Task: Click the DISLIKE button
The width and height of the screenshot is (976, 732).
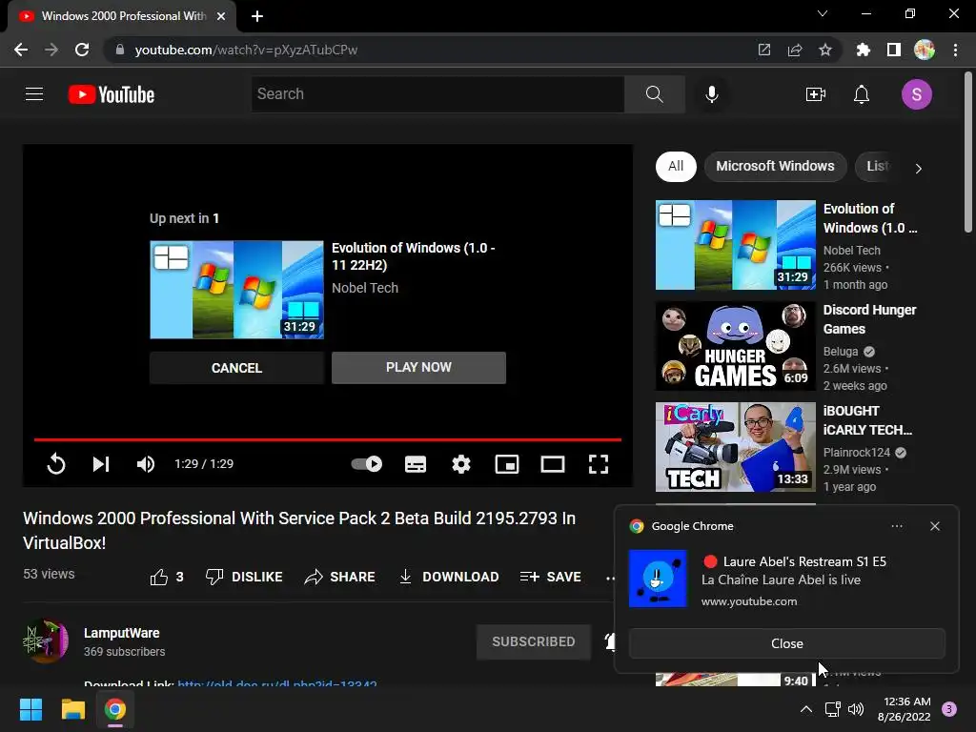Action: 244,577
